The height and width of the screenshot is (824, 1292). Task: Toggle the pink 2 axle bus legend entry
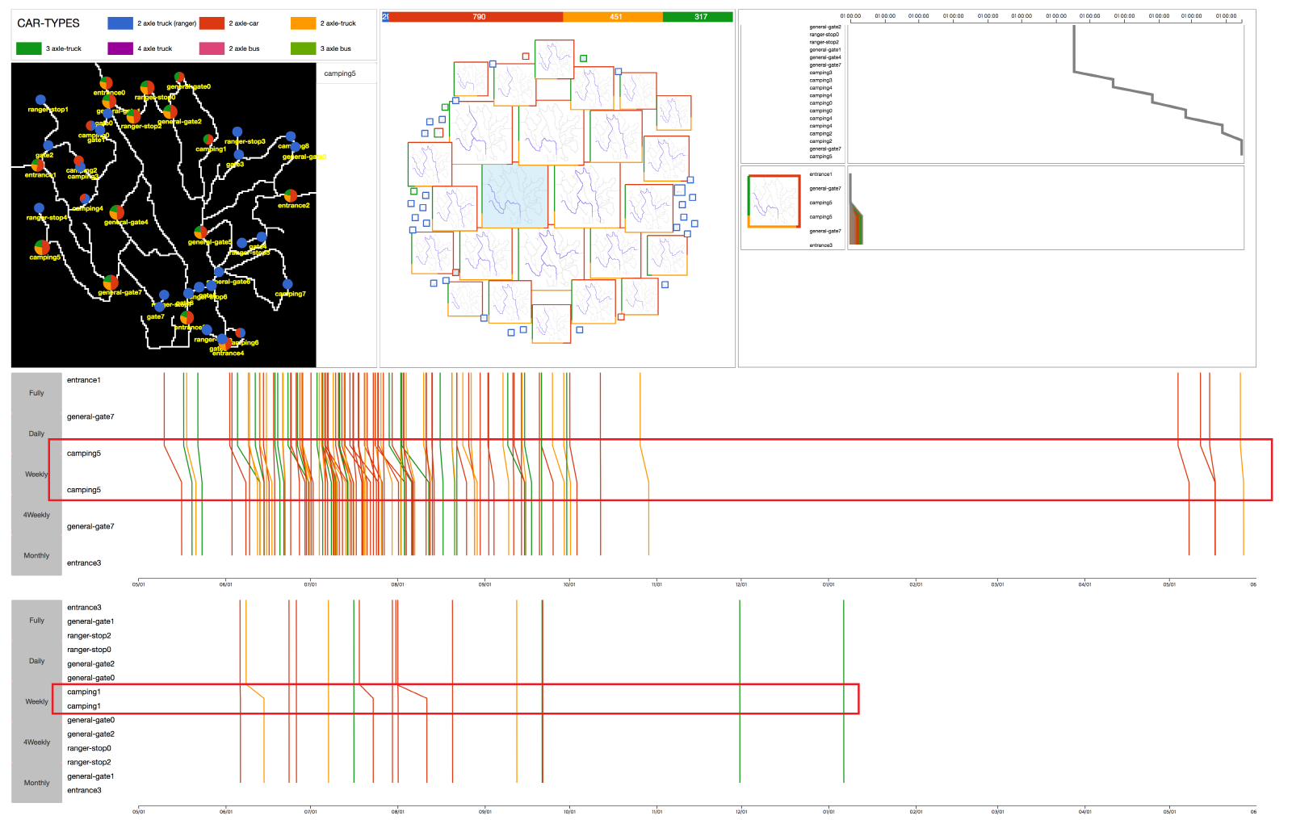(x=212, y=48)
